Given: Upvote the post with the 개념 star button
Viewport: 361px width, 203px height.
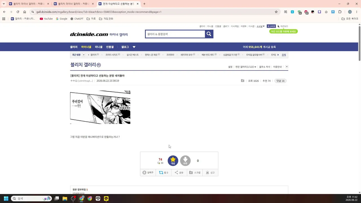Looking at the screenshot, I should point(173,161).
